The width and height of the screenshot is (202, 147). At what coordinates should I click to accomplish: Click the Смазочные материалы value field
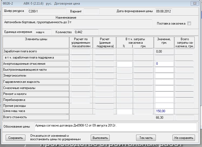point(164,88)
